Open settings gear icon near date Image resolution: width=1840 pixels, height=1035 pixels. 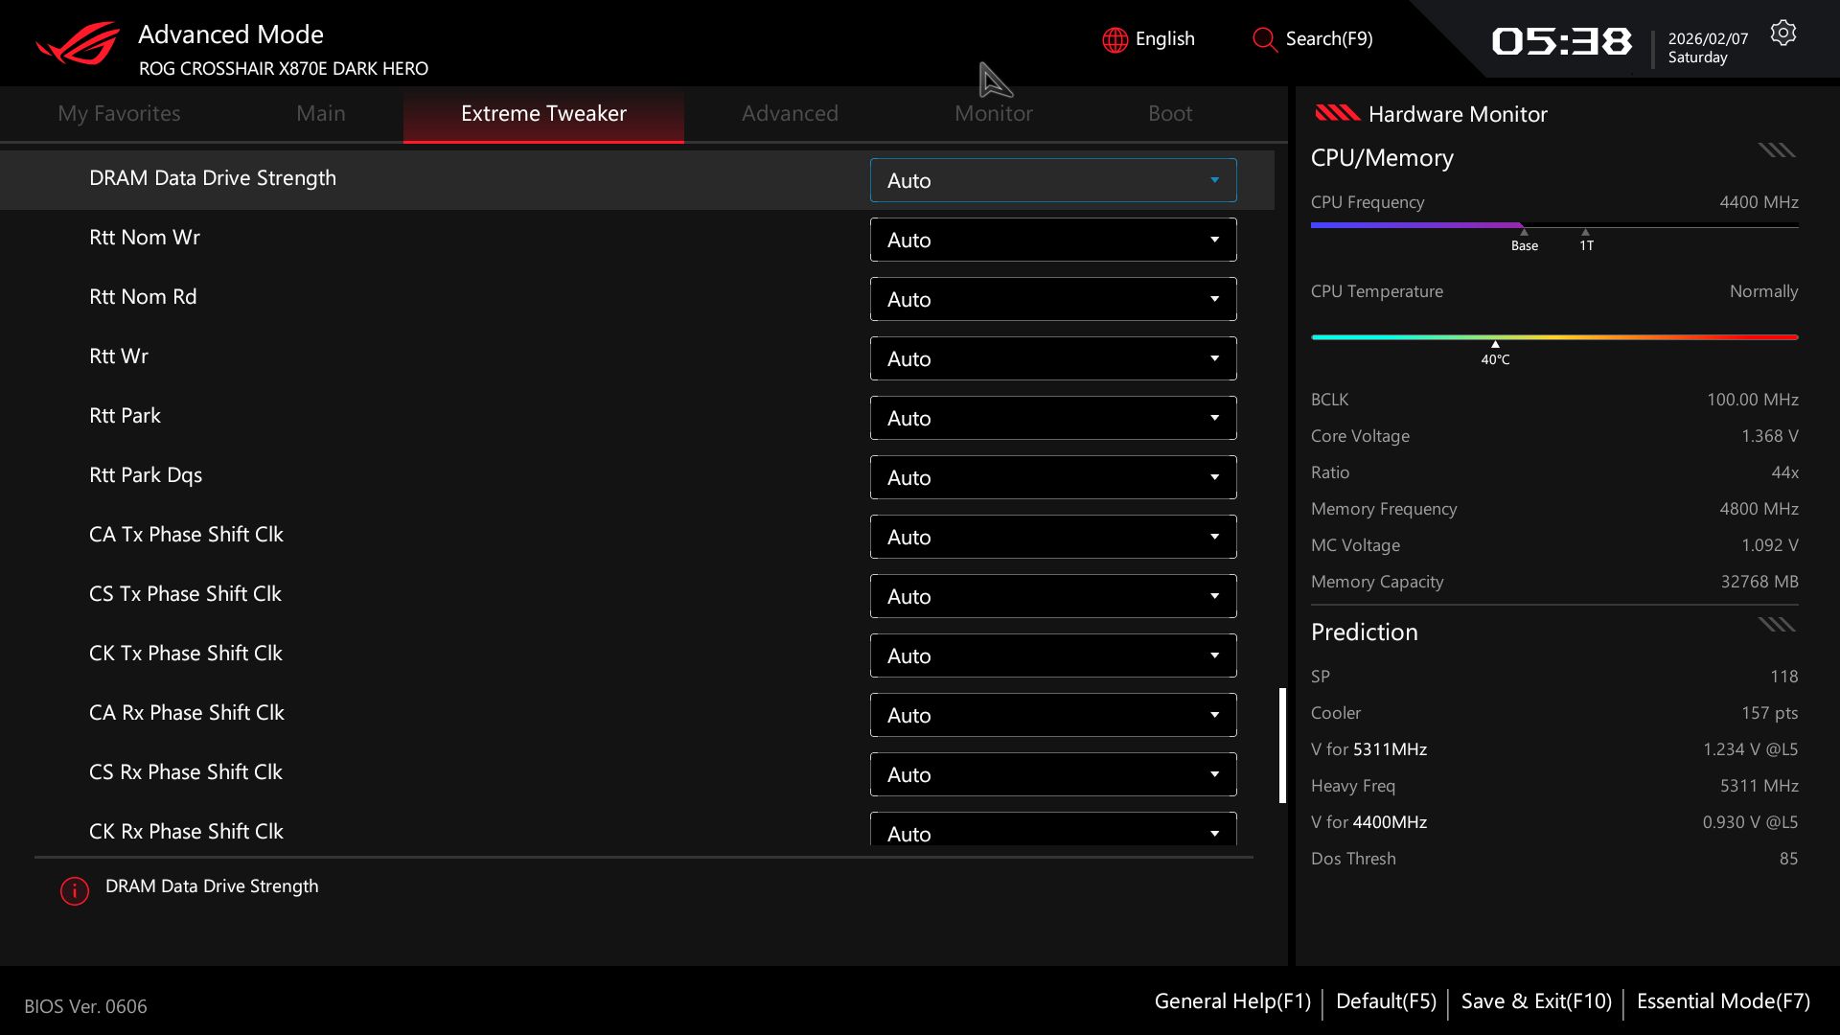tap(1782, 34)
